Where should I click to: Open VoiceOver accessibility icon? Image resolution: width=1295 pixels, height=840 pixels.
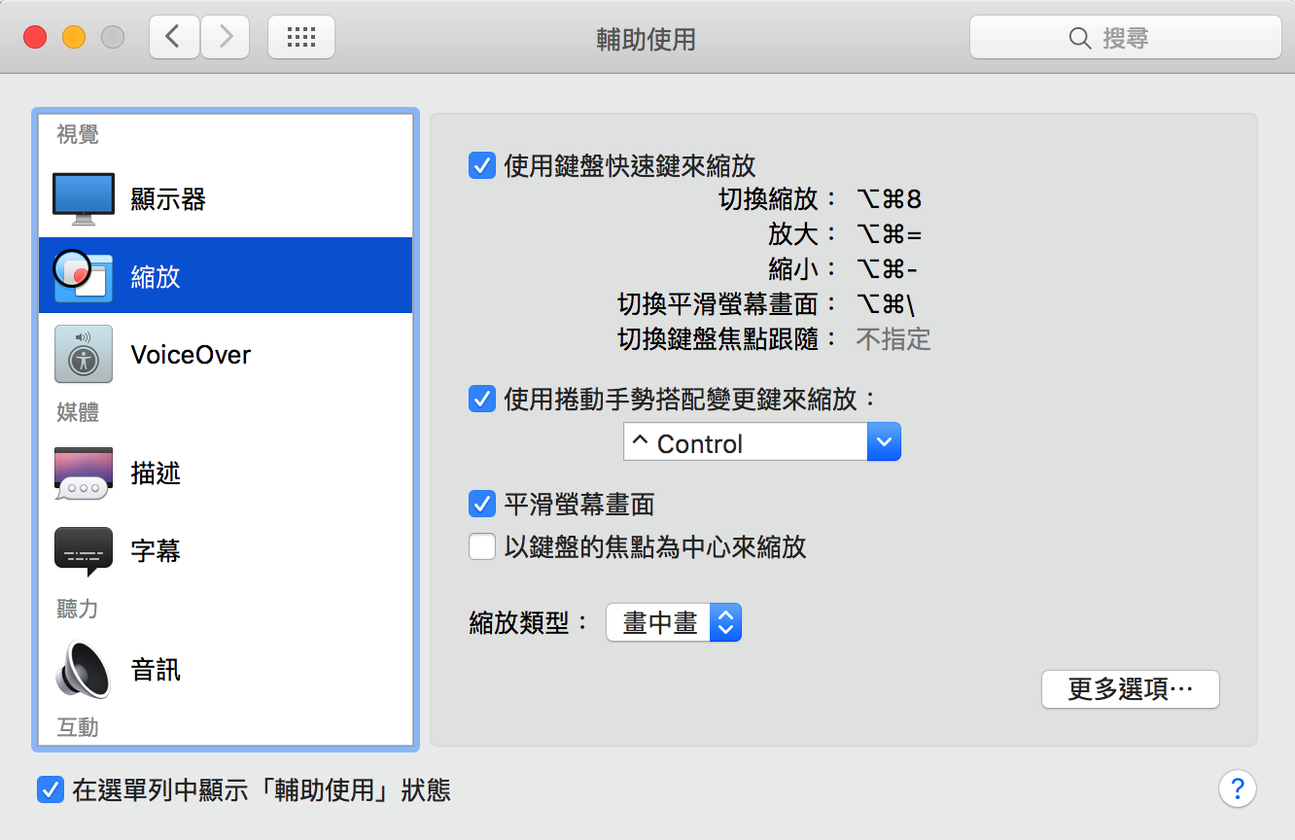84,354
